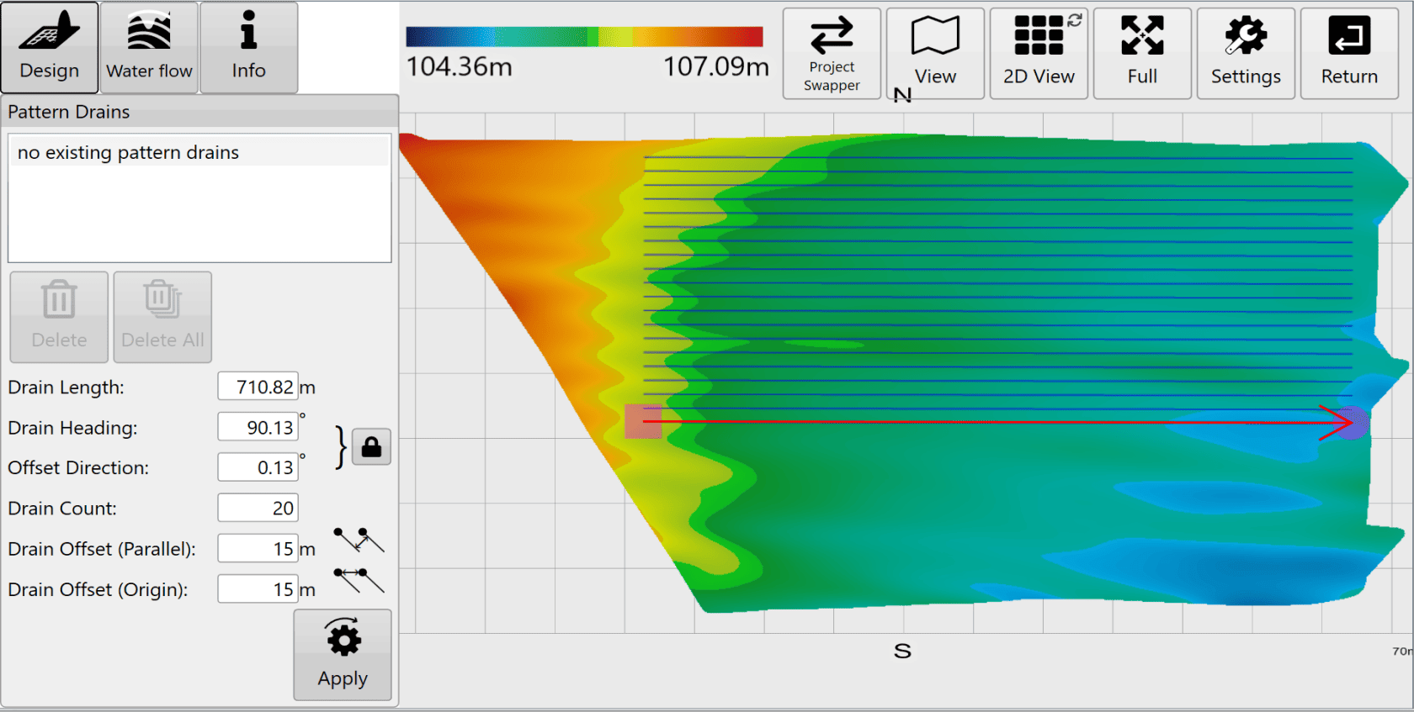Screen dimensions: 1414x712
Task: Edit the Drain Length field
Action: [x=258, y=387]
